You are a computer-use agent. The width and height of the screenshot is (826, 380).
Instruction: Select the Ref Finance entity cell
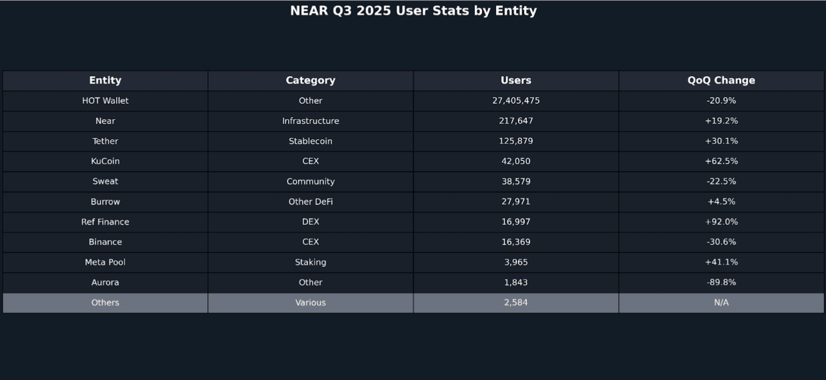(105, 222)
